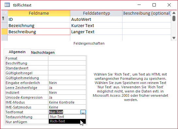Viewport: 178px width, 129px height.
Task: Click the Indiziert property label
Action: 26,93
